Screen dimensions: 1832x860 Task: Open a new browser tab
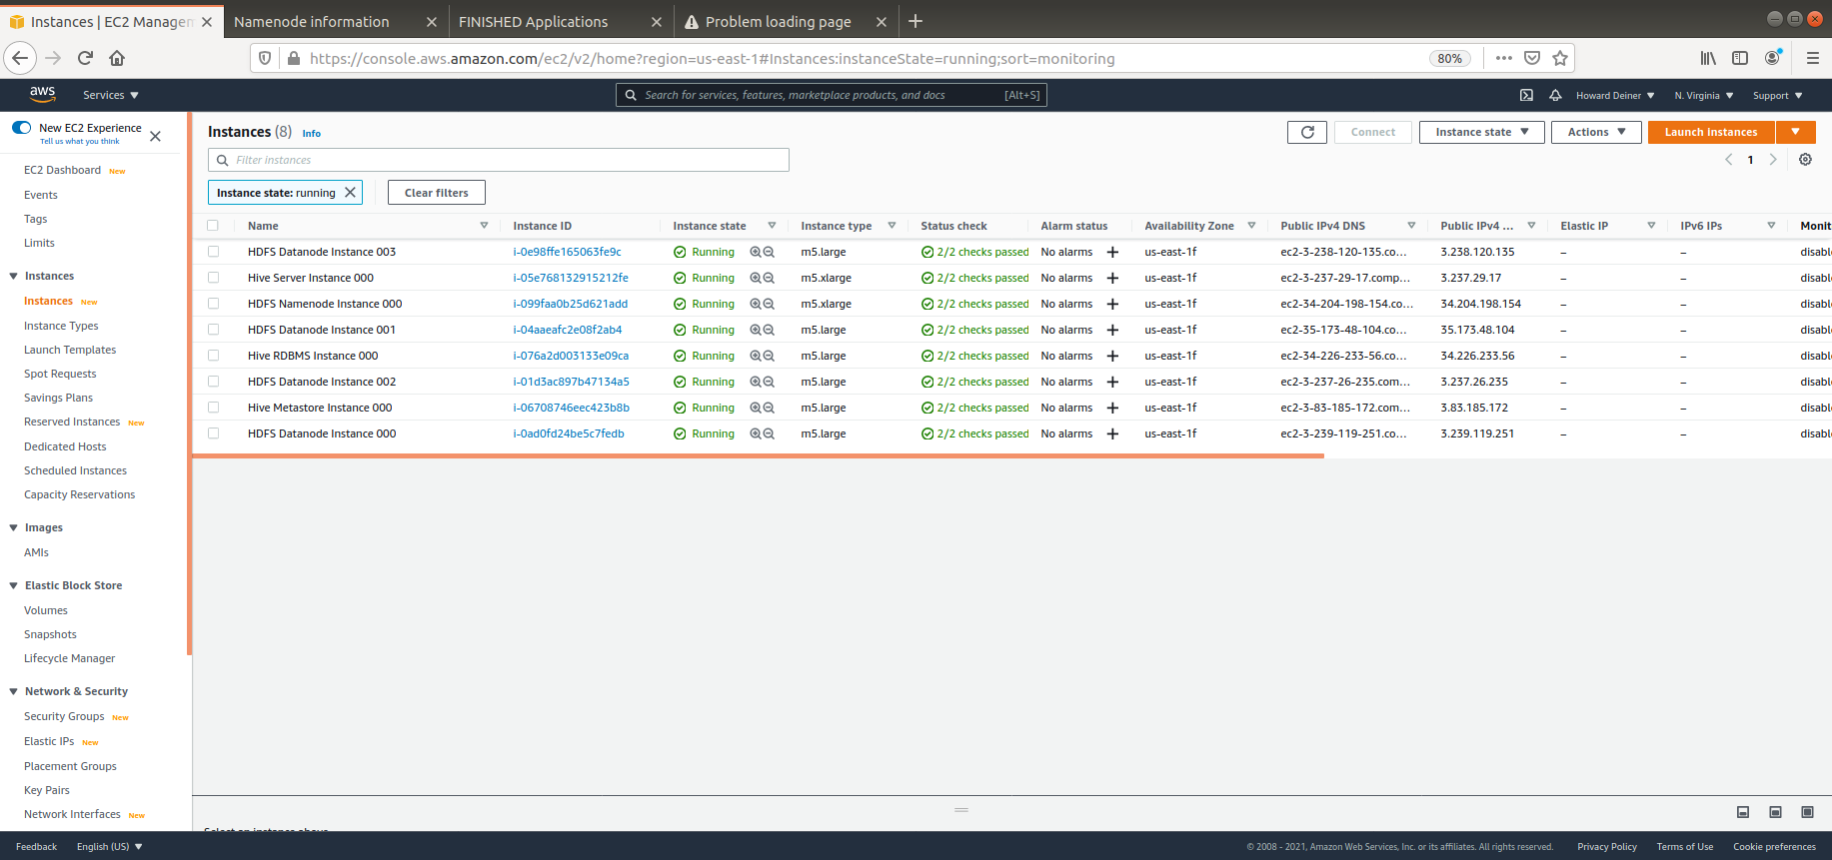916,21
